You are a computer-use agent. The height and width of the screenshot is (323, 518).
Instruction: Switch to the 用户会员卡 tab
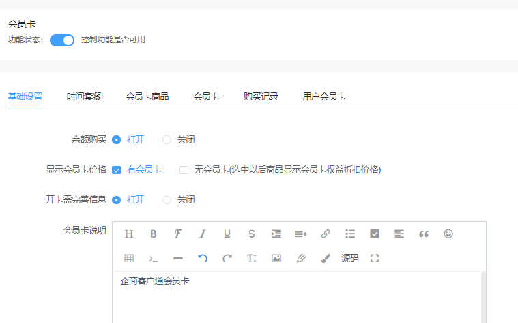click(x=324, y=96)
